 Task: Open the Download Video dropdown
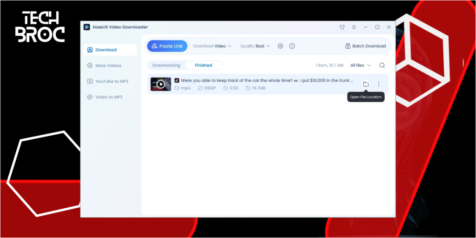[212, 46]
